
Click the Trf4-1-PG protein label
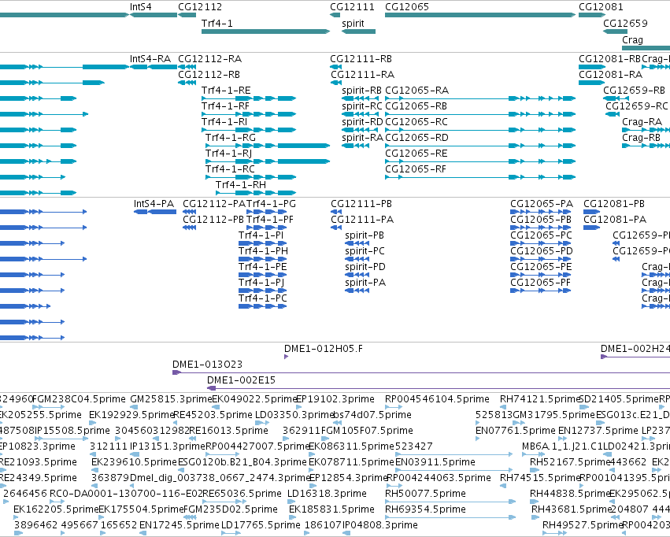point(271,204)
